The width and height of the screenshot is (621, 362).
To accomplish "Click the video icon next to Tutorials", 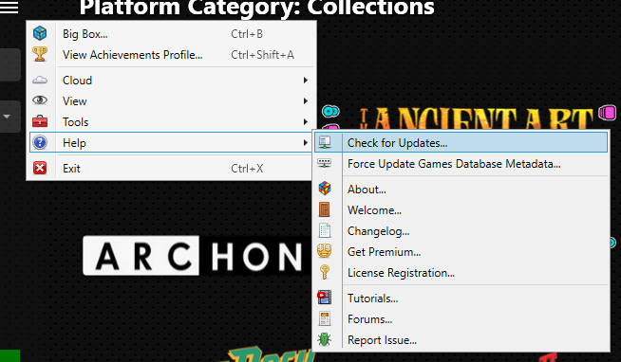I will (325, 298).
